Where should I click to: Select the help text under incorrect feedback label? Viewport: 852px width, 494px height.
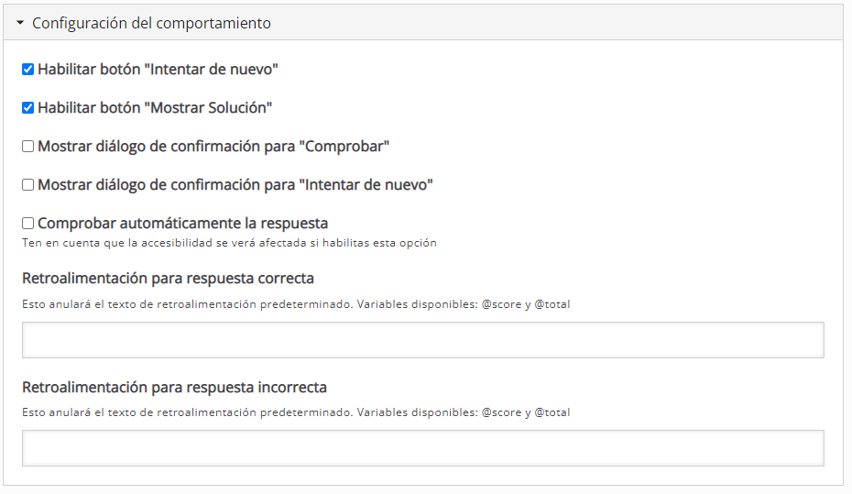[x=295, y=412]
